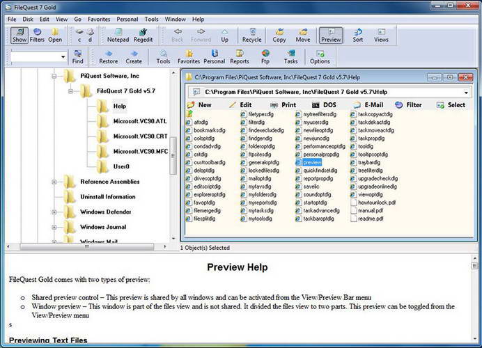Open the Help menu

point(198,19)
